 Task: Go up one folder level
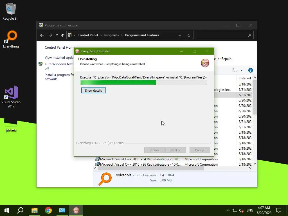point(63,35)
